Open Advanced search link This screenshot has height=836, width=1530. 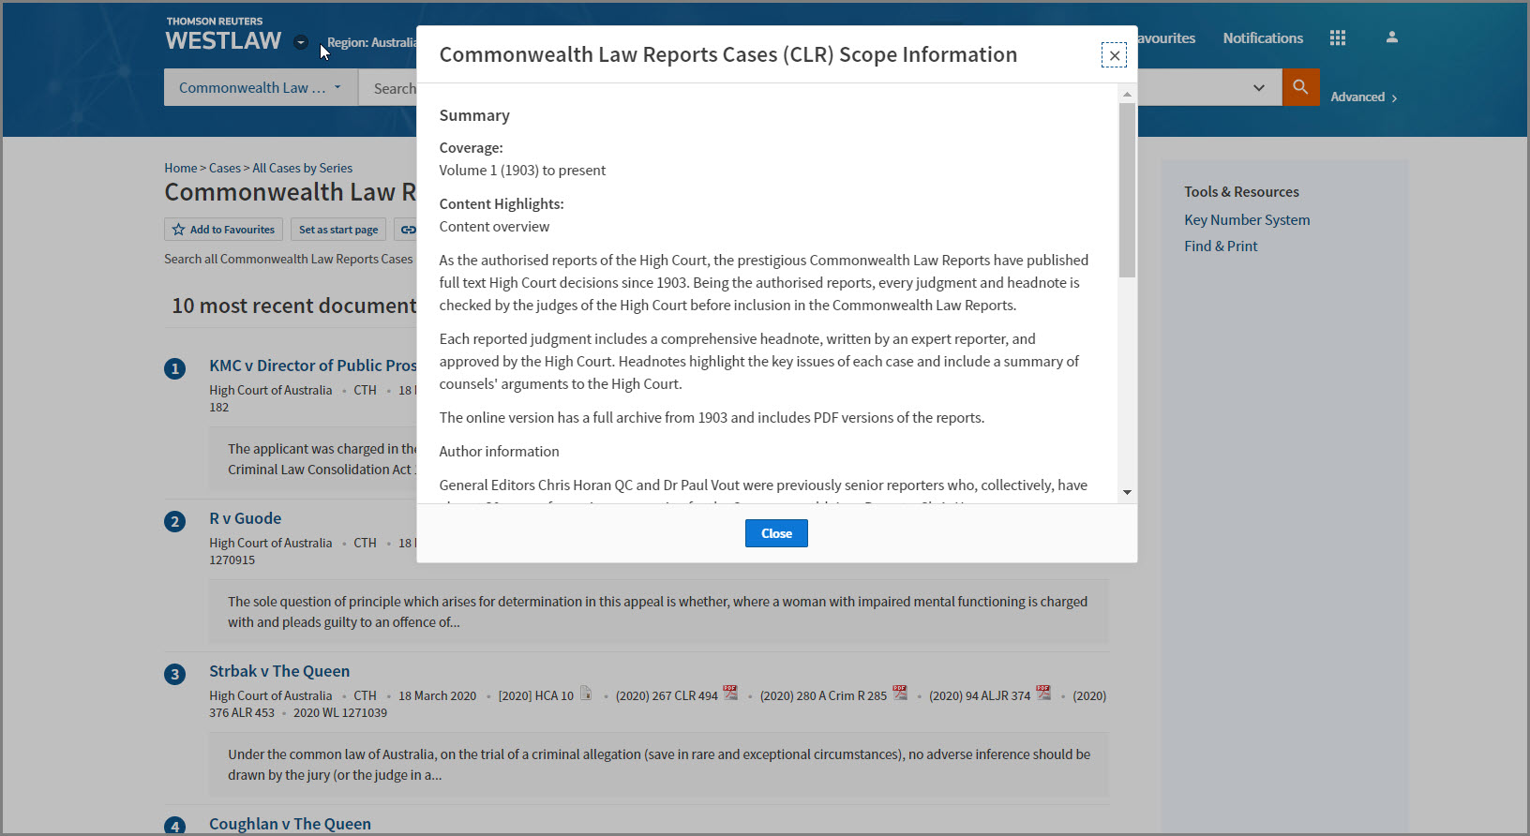1364,97
